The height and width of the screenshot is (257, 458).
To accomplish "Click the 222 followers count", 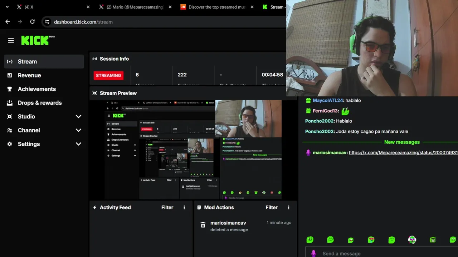I will point(182,75).
